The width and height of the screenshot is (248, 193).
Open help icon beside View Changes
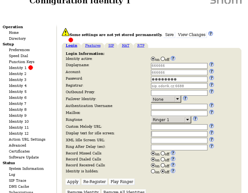(x=211, y=34)
